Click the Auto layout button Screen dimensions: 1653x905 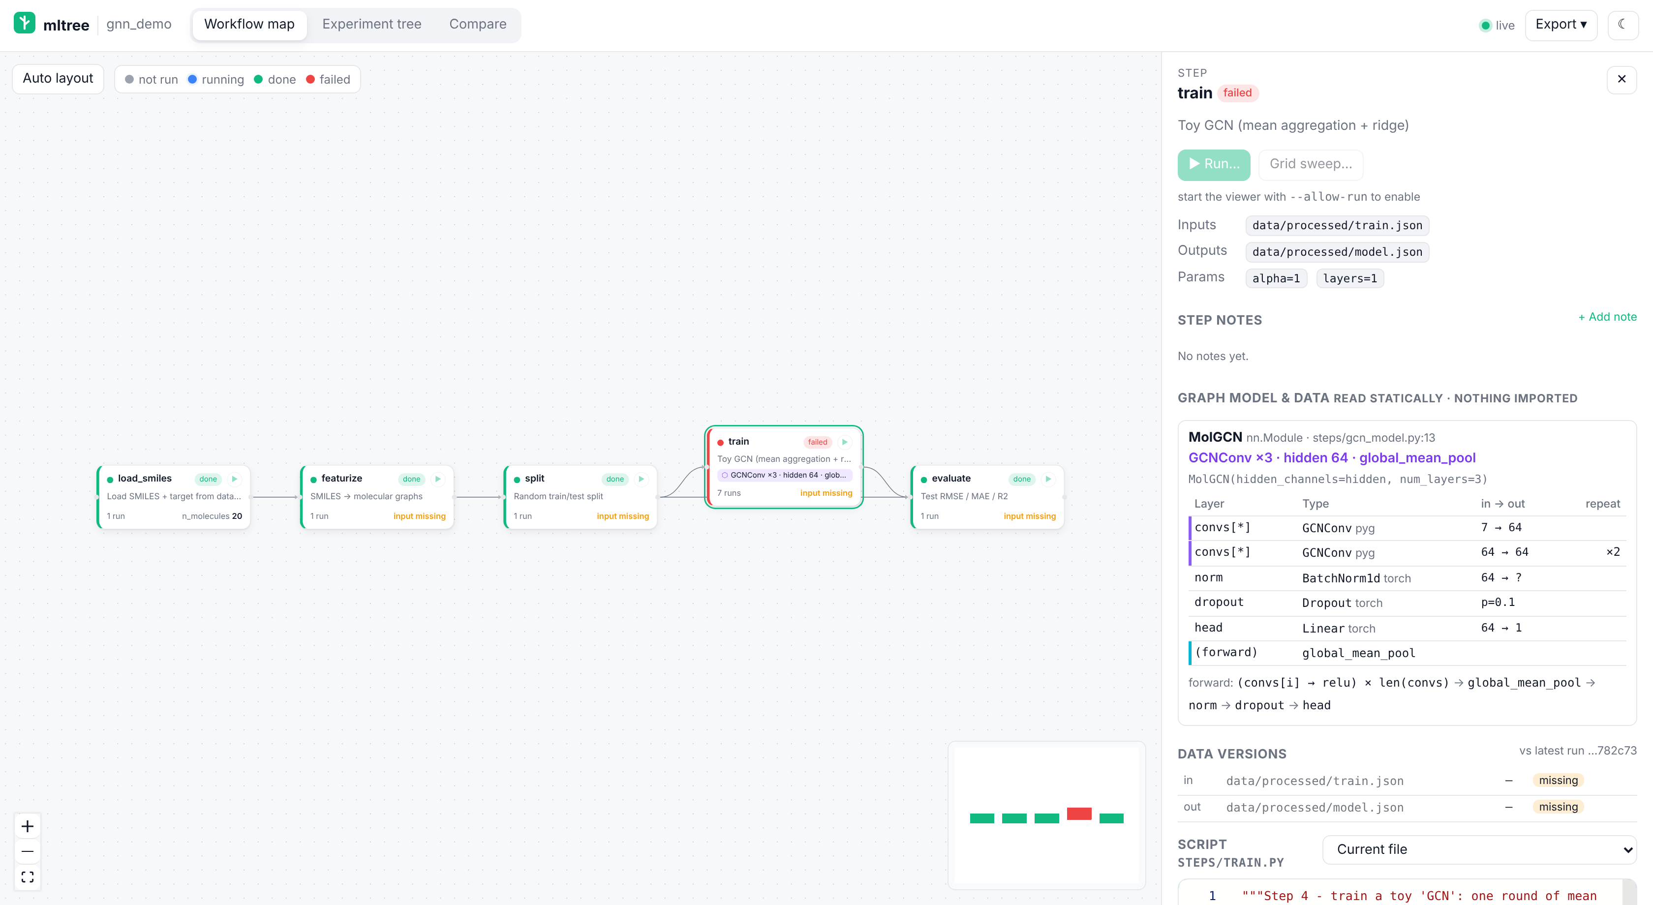tap(58, 78)
